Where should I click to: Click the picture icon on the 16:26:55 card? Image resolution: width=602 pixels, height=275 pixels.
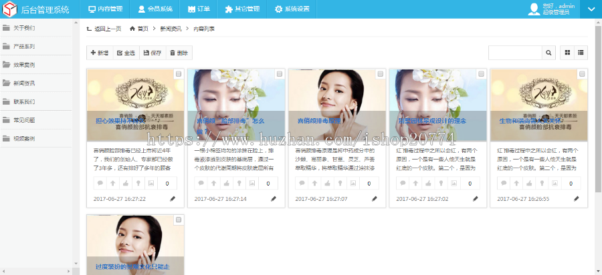pos(555,184)
